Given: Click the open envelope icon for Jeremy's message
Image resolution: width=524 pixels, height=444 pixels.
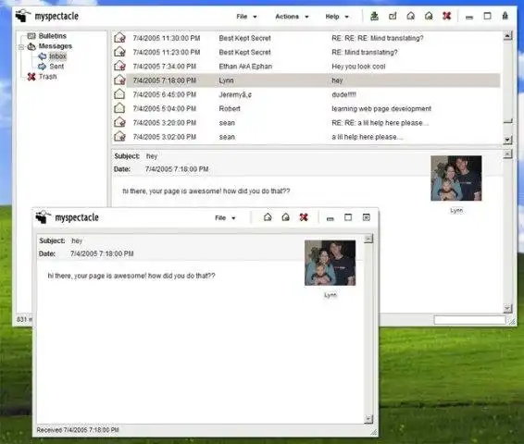Looking at the screenshot, I should pos(119,94).
